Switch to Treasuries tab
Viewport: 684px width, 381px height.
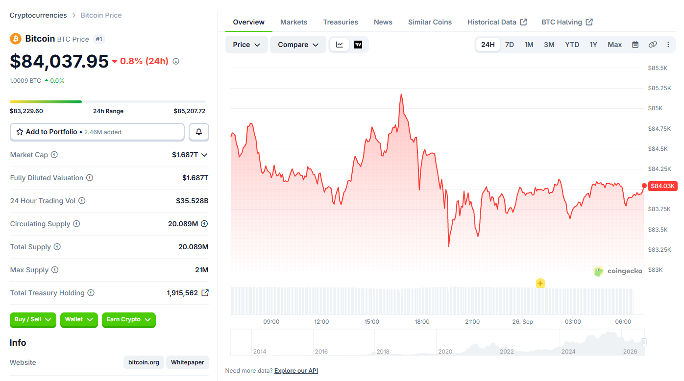tap(341, 22)
